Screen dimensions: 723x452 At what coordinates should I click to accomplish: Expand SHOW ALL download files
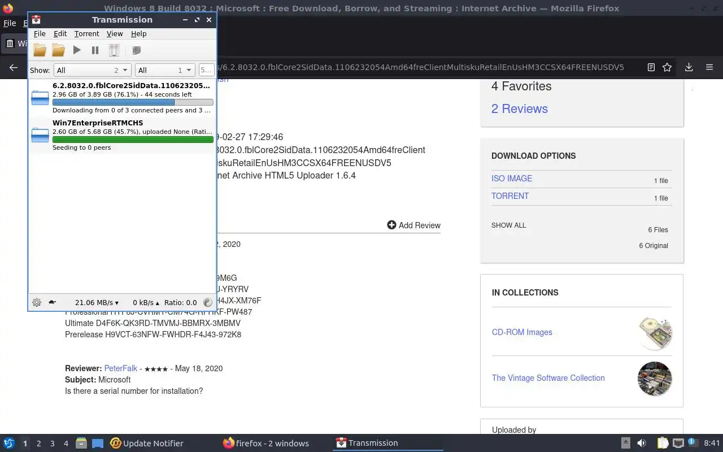point(508,225)
